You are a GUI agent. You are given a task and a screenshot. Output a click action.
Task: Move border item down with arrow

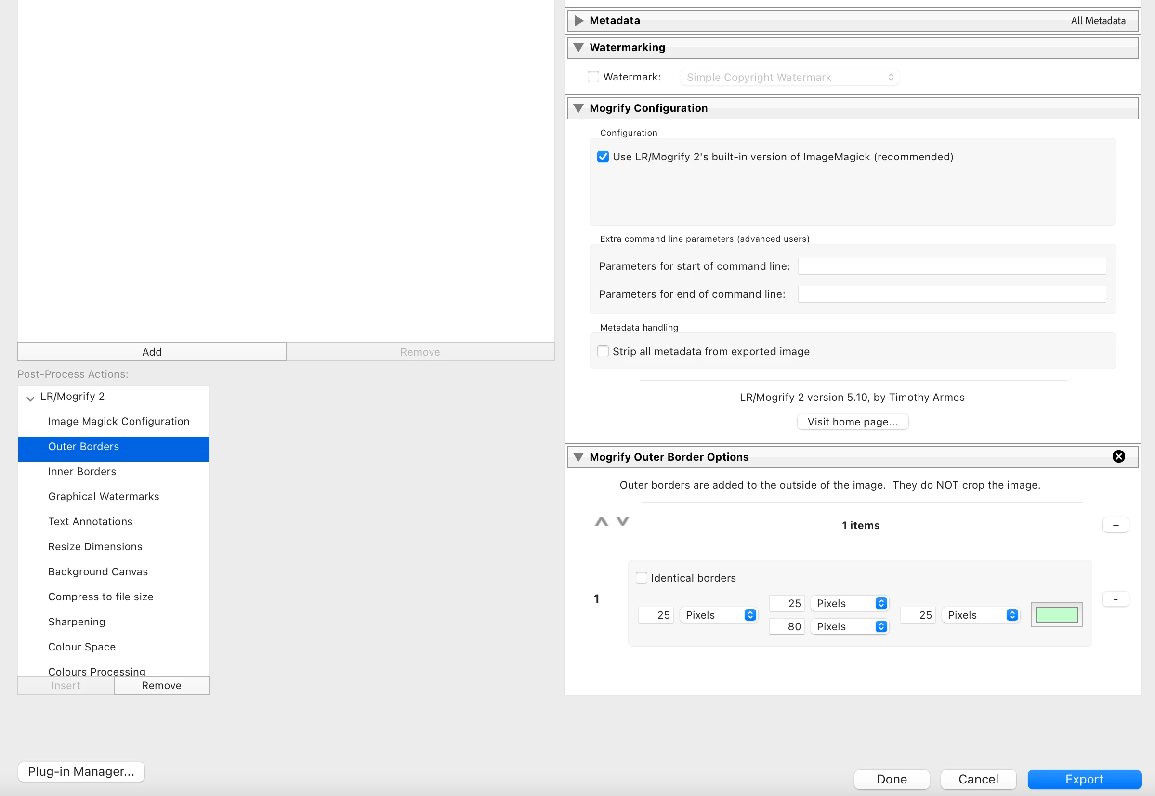point(623,522)
